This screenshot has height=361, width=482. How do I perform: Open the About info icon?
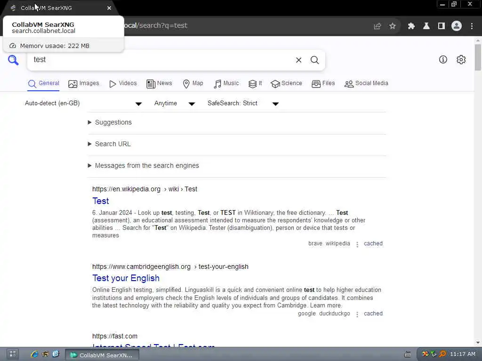coord(443,60)
